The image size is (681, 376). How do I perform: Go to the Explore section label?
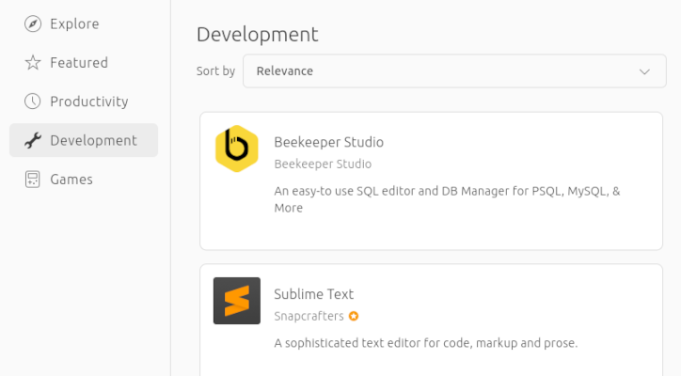coord(74,23)
